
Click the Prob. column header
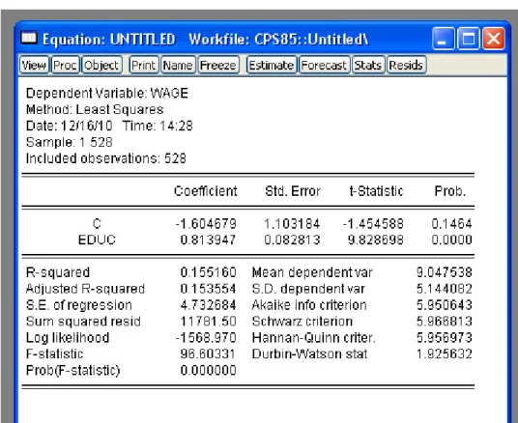point(450,191)
